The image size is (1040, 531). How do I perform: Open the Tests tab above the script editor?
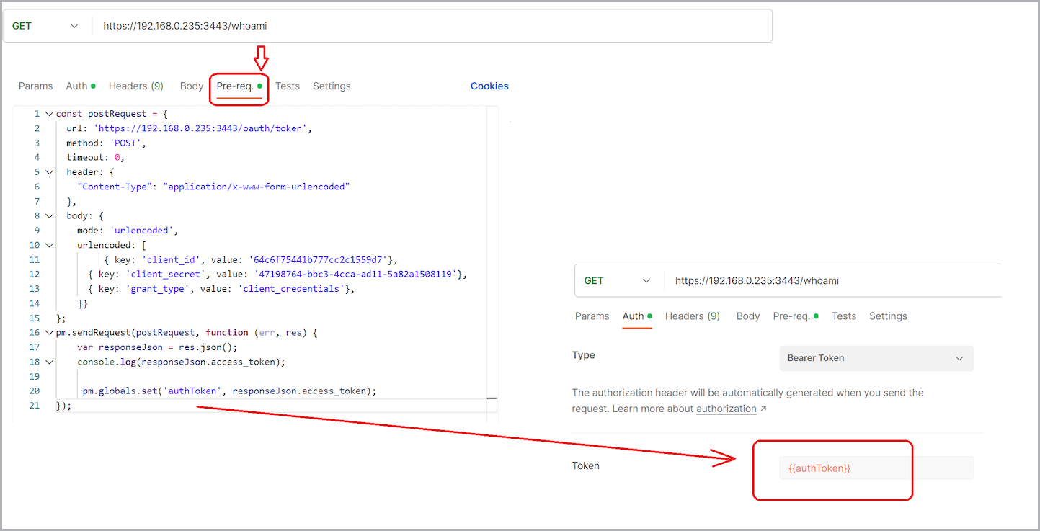click(288, 86)
